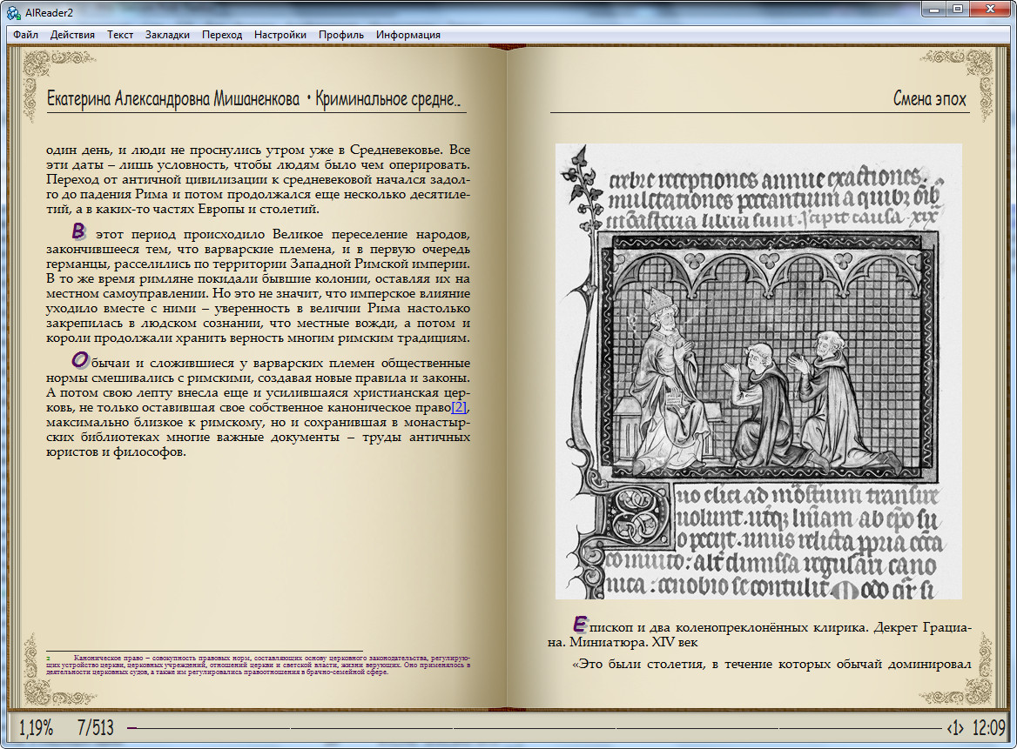
Task: Open the Закладки menu
Action: click(x=167, y=35)
